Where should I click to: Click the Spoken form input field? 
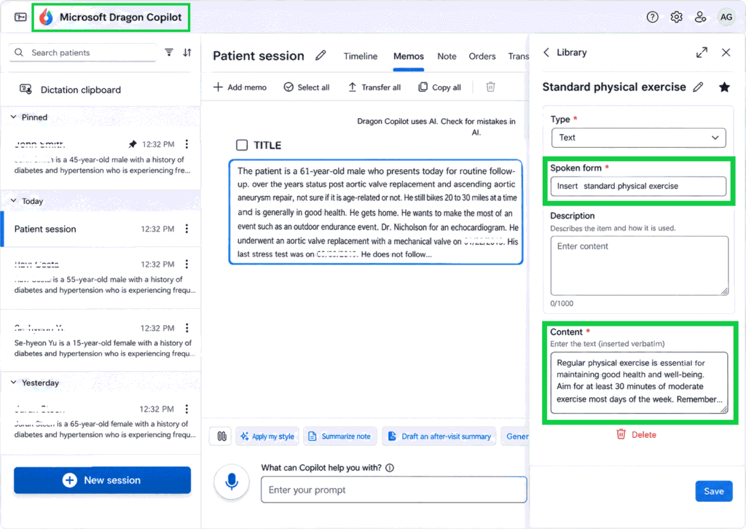pyautogui.click(x=638, y=186)
